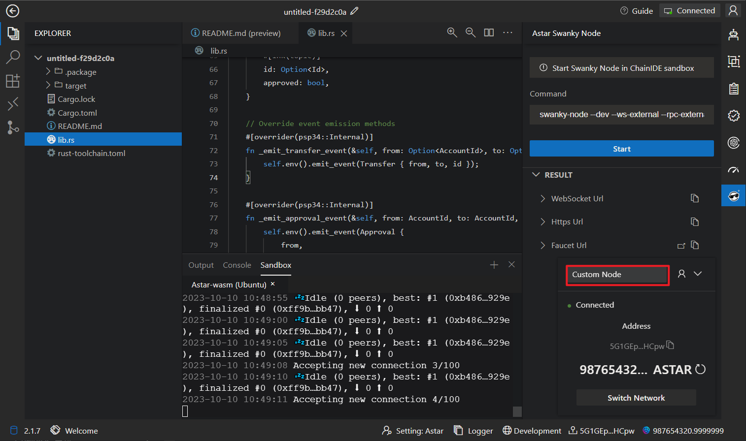746x441 pixels.
Task: Click the split editor layout icon
Action: (489, 32)
